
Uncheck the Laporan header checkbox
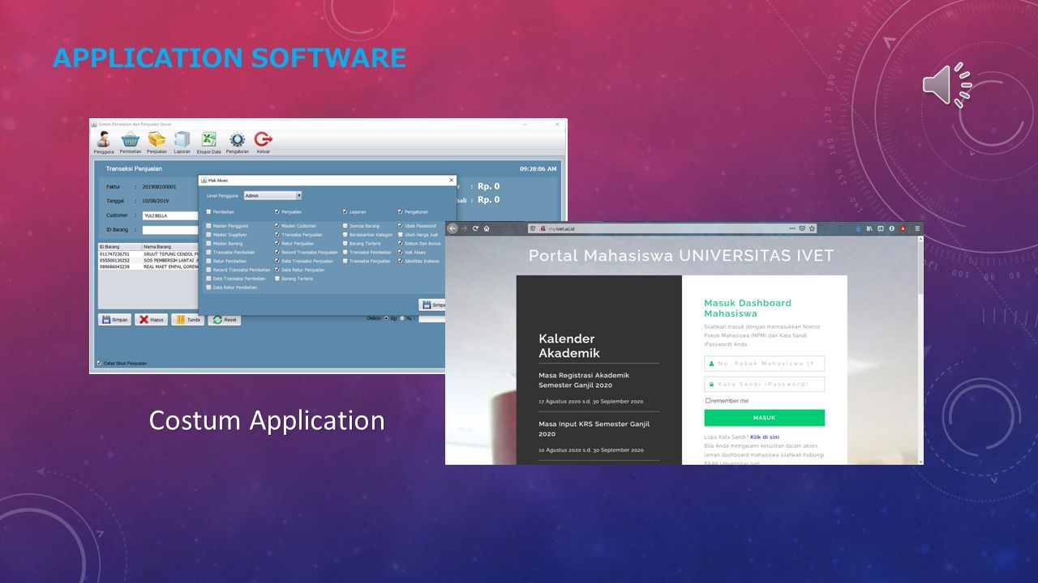pos(345,211)
